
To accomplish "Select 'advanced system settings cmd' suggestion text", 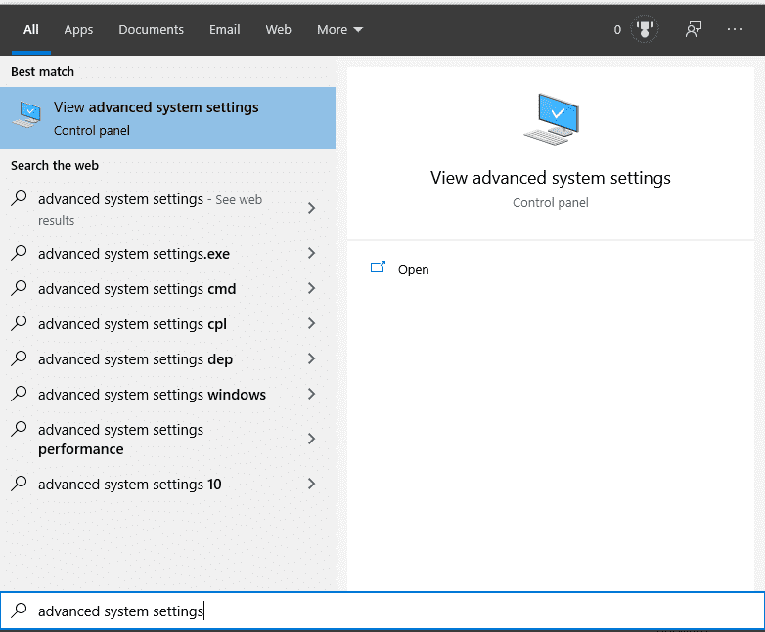I will coord(137,289).
